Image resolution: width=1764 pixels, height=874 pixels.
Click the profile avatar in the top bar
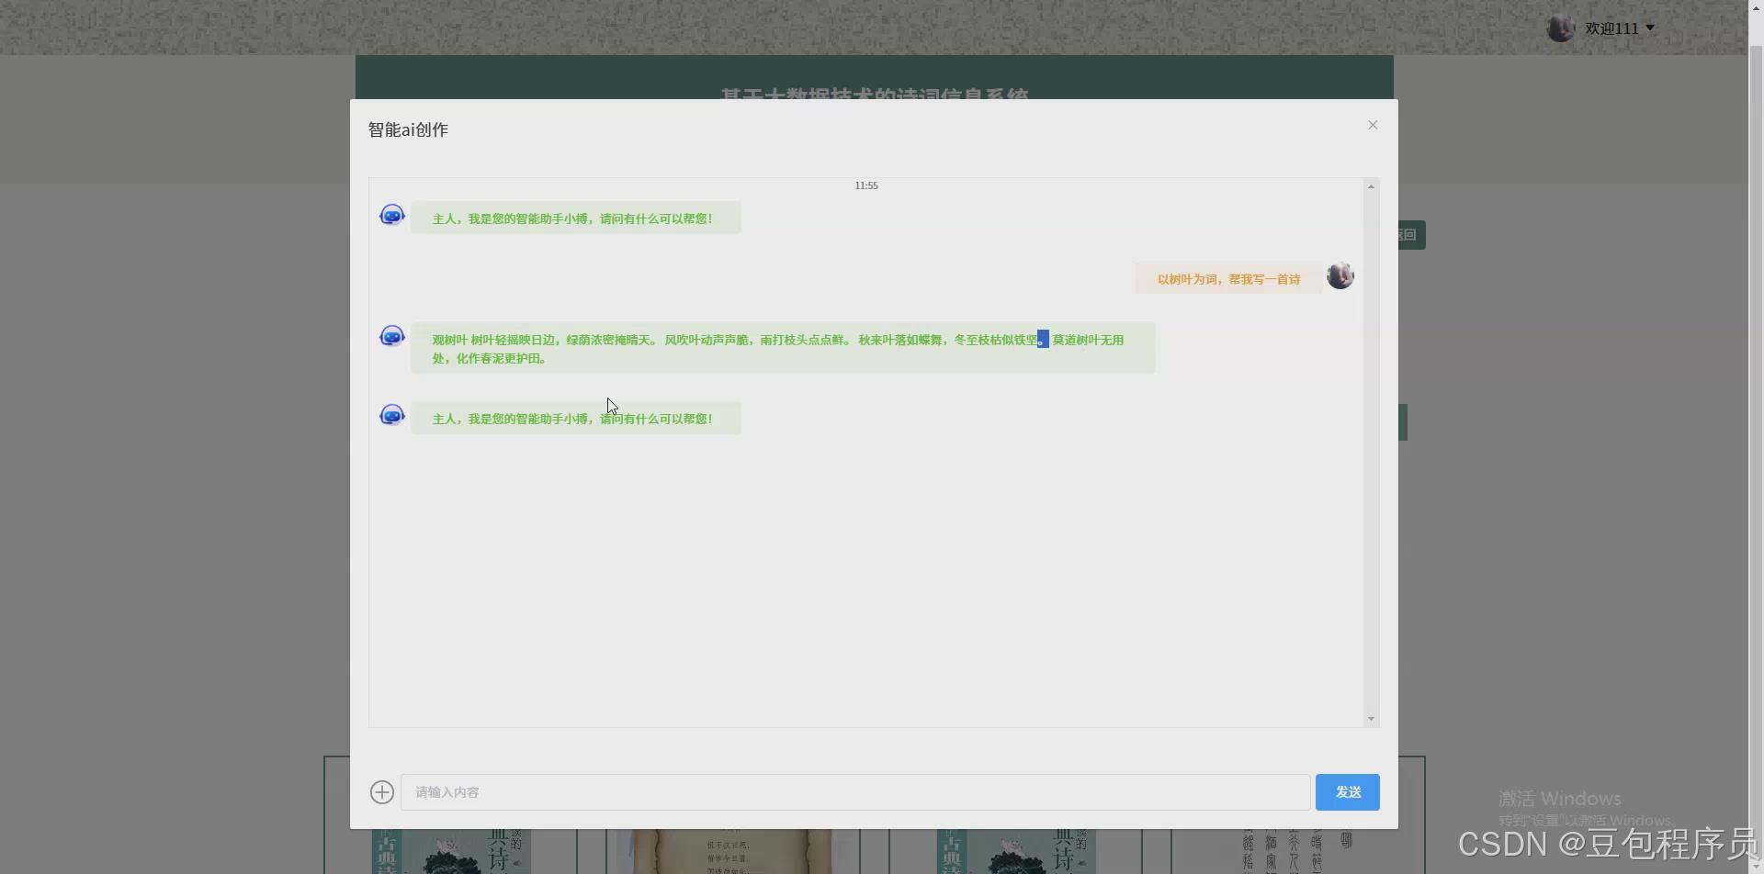[1561, 28]
